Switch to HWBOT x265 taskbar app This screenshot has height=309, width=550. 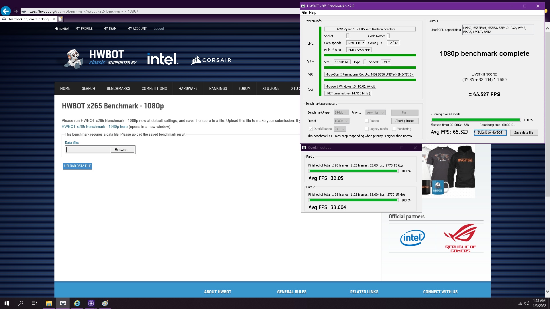(63, 303)
